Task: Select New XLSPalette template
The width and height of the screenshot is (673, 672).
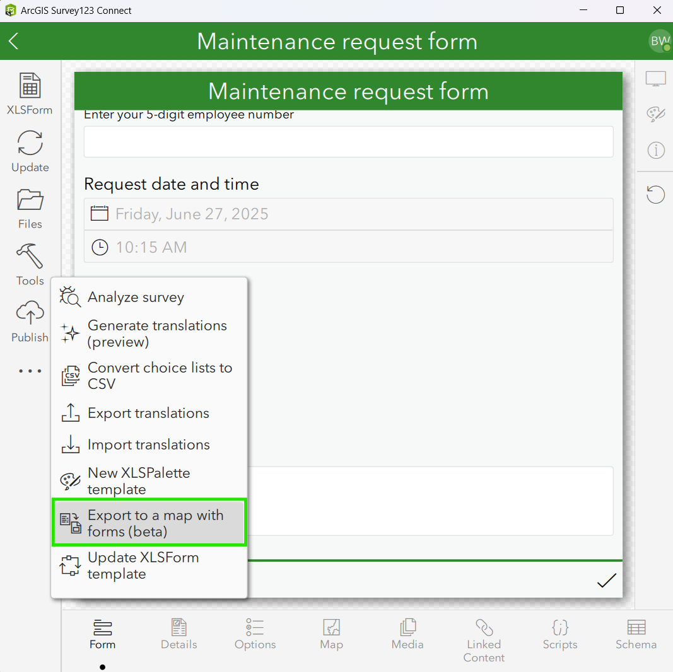Action: (149, 481)
